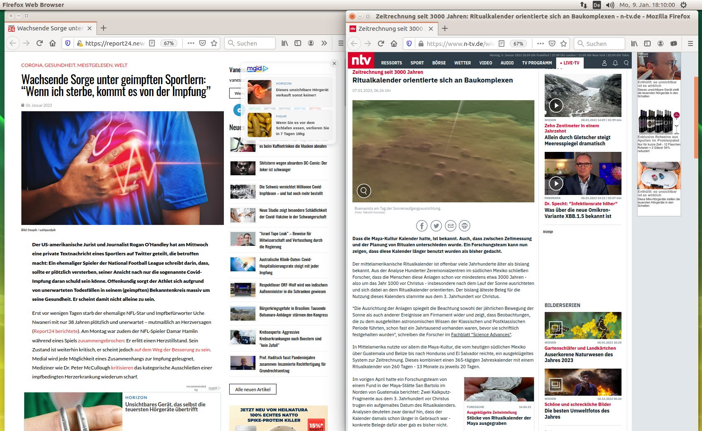This screenshot has width=702, height=431.
Task: Open new tab in n-tv window
Action: [x=445, y=28]
